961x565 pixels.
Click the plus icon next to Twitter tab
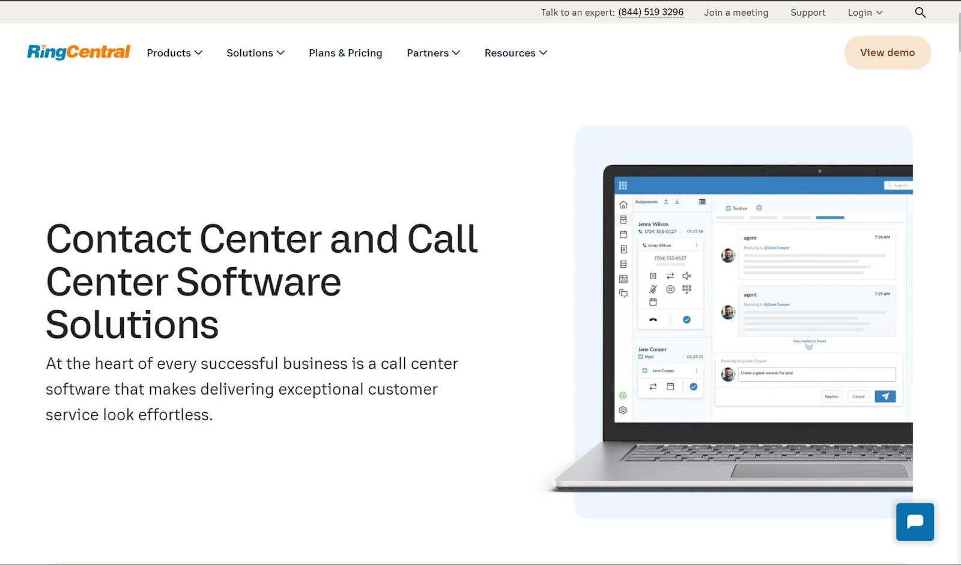pos(759,208)
